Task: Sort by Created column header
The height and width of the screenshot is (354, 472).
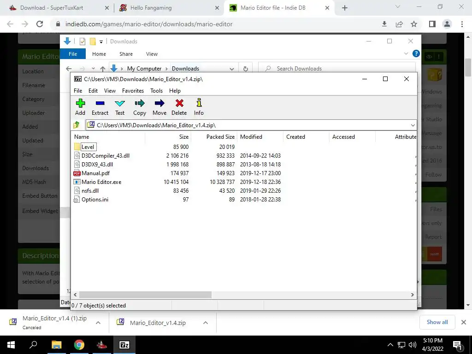Action: [x=306, y=136]
